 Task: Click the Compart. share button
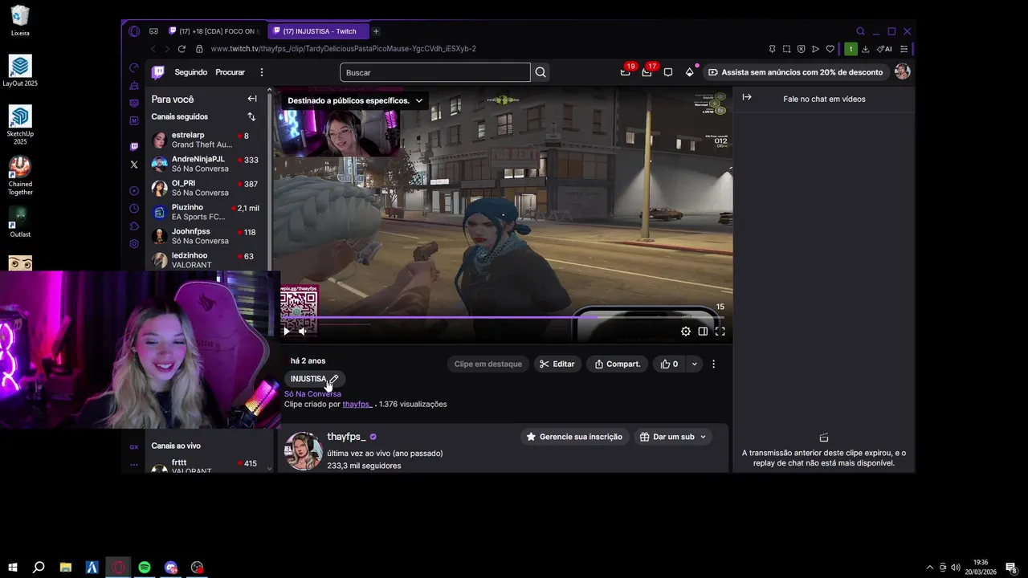[x=618, y=364]
